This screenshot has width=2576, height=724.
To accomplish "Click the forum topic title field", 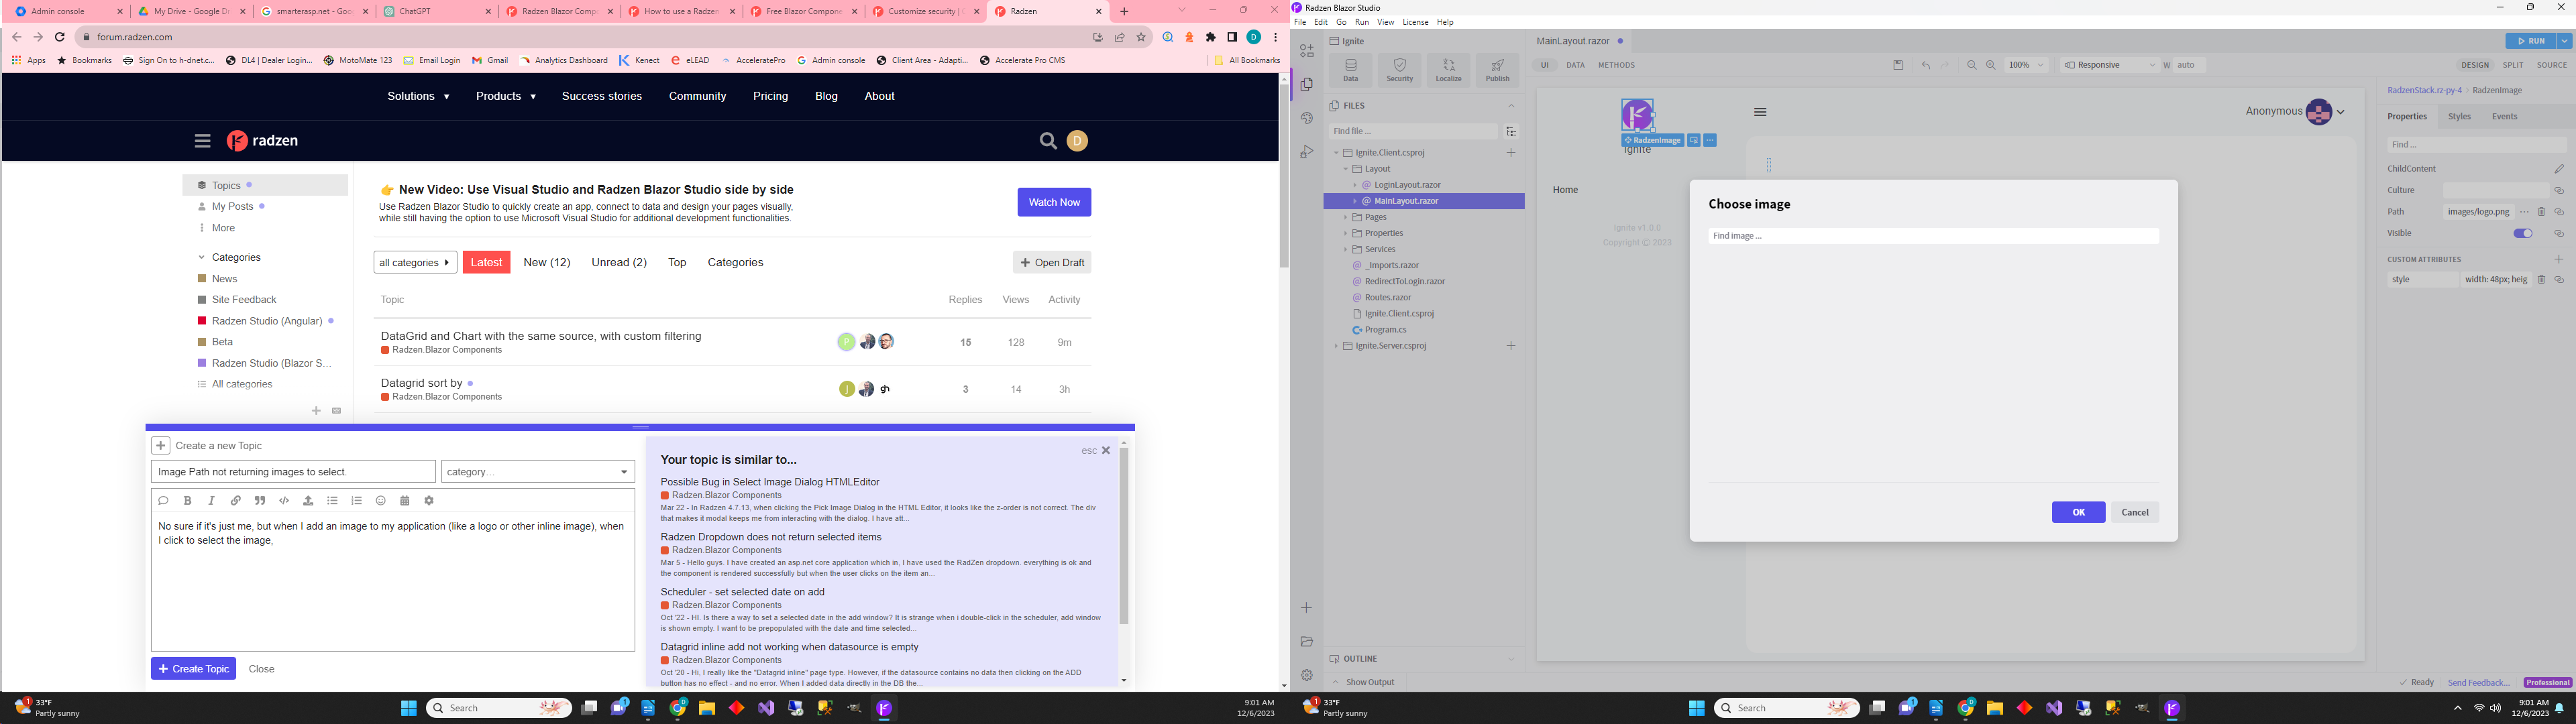I will 293,472.
